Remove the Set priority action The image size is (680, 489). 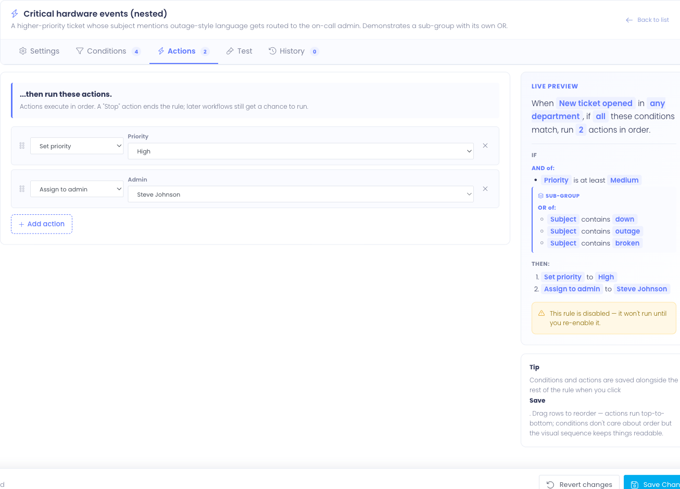click(x=485, y=146)
